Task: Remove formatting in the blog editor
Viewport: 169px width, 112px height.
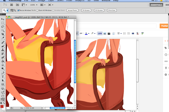Action: (x=137, y=33)
